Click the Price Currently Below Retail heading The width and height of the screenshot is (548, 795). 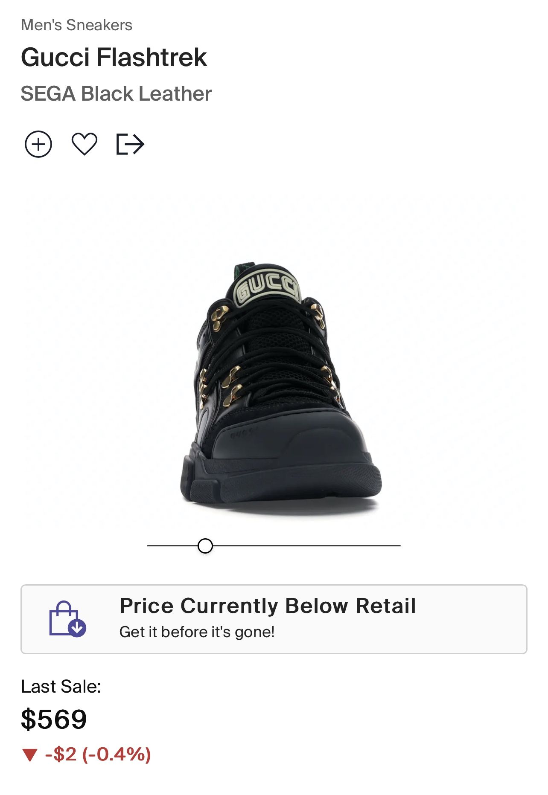268,606
